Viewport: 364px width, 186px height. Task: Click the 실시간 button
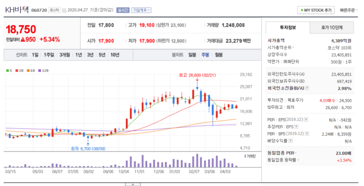pyautogui.click(x=123, y=10)
